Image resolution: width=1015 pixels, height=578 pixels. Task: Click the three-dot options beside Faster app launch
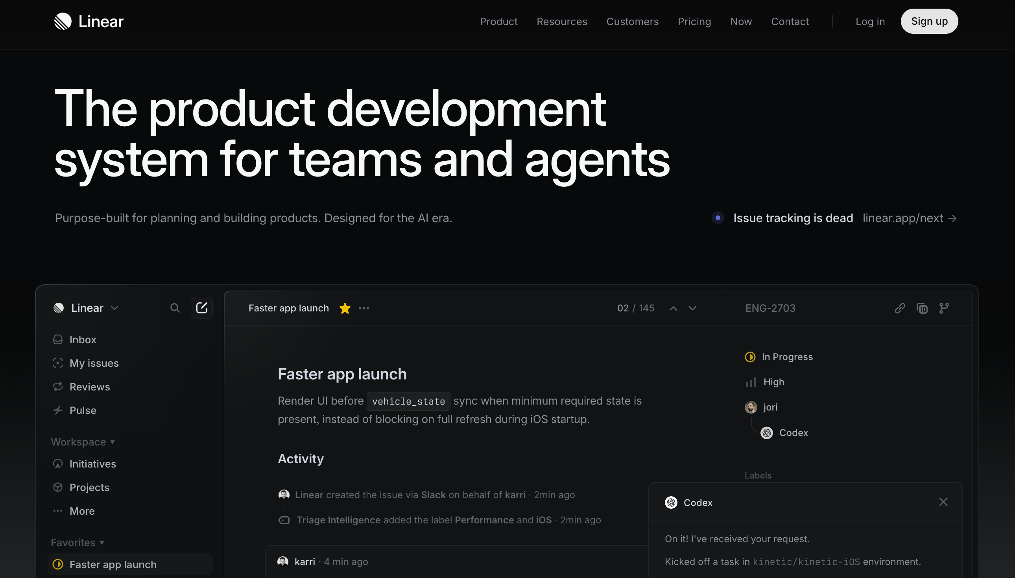pyautogui.click(x=364, y=308)
